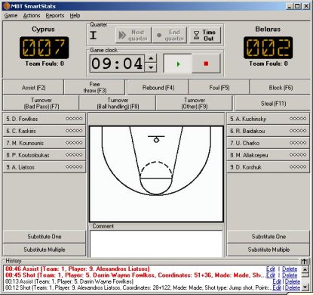This screenshot has width=313, height=295.
Task: Click inside the Comment text box
Action: [x=156, y=244]
